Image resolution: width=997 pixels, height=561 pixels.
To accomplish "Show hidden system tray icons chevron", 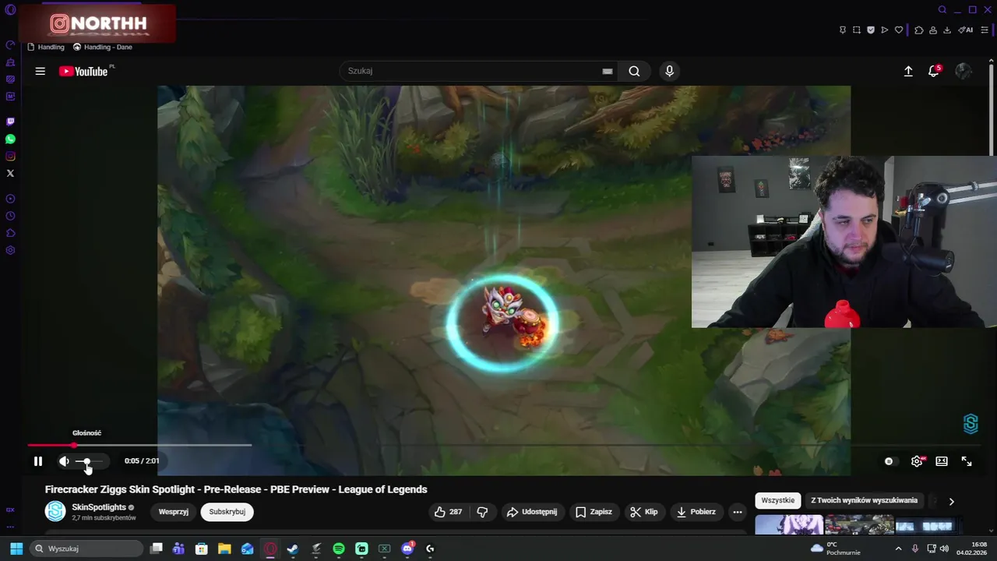I will [898, 549].
